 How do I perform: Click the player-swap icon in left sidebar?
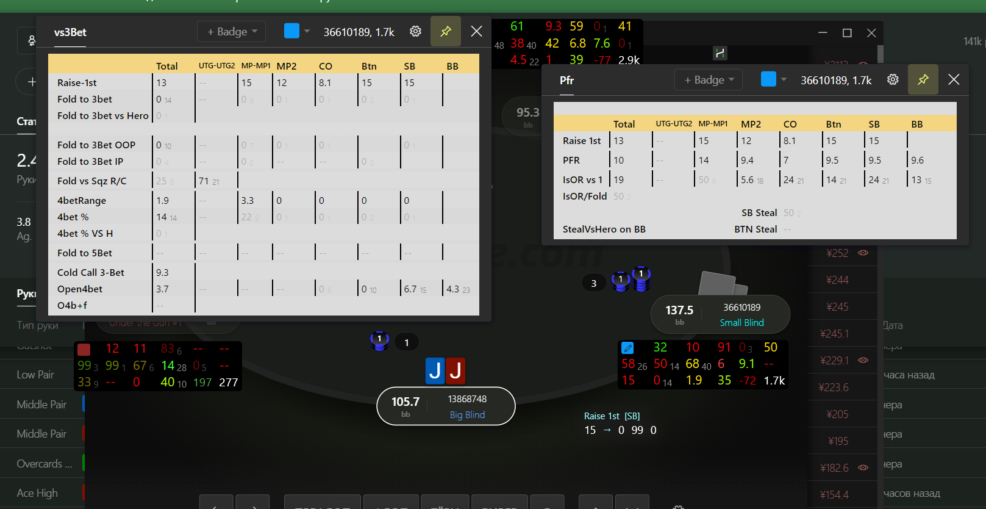coord(31,41)
